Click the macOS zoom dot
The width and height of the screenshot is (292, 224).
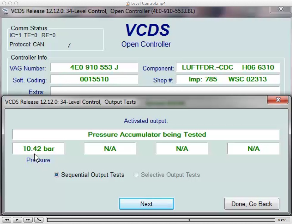click(x=16, y=3)
